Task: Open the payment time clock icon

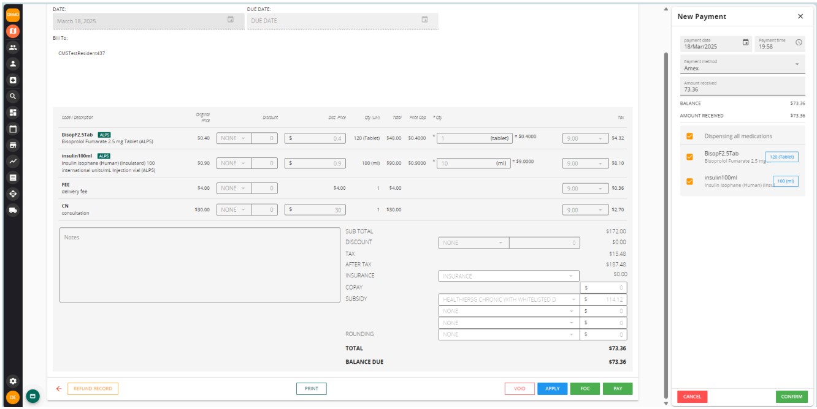Action: tap(799, 42)
